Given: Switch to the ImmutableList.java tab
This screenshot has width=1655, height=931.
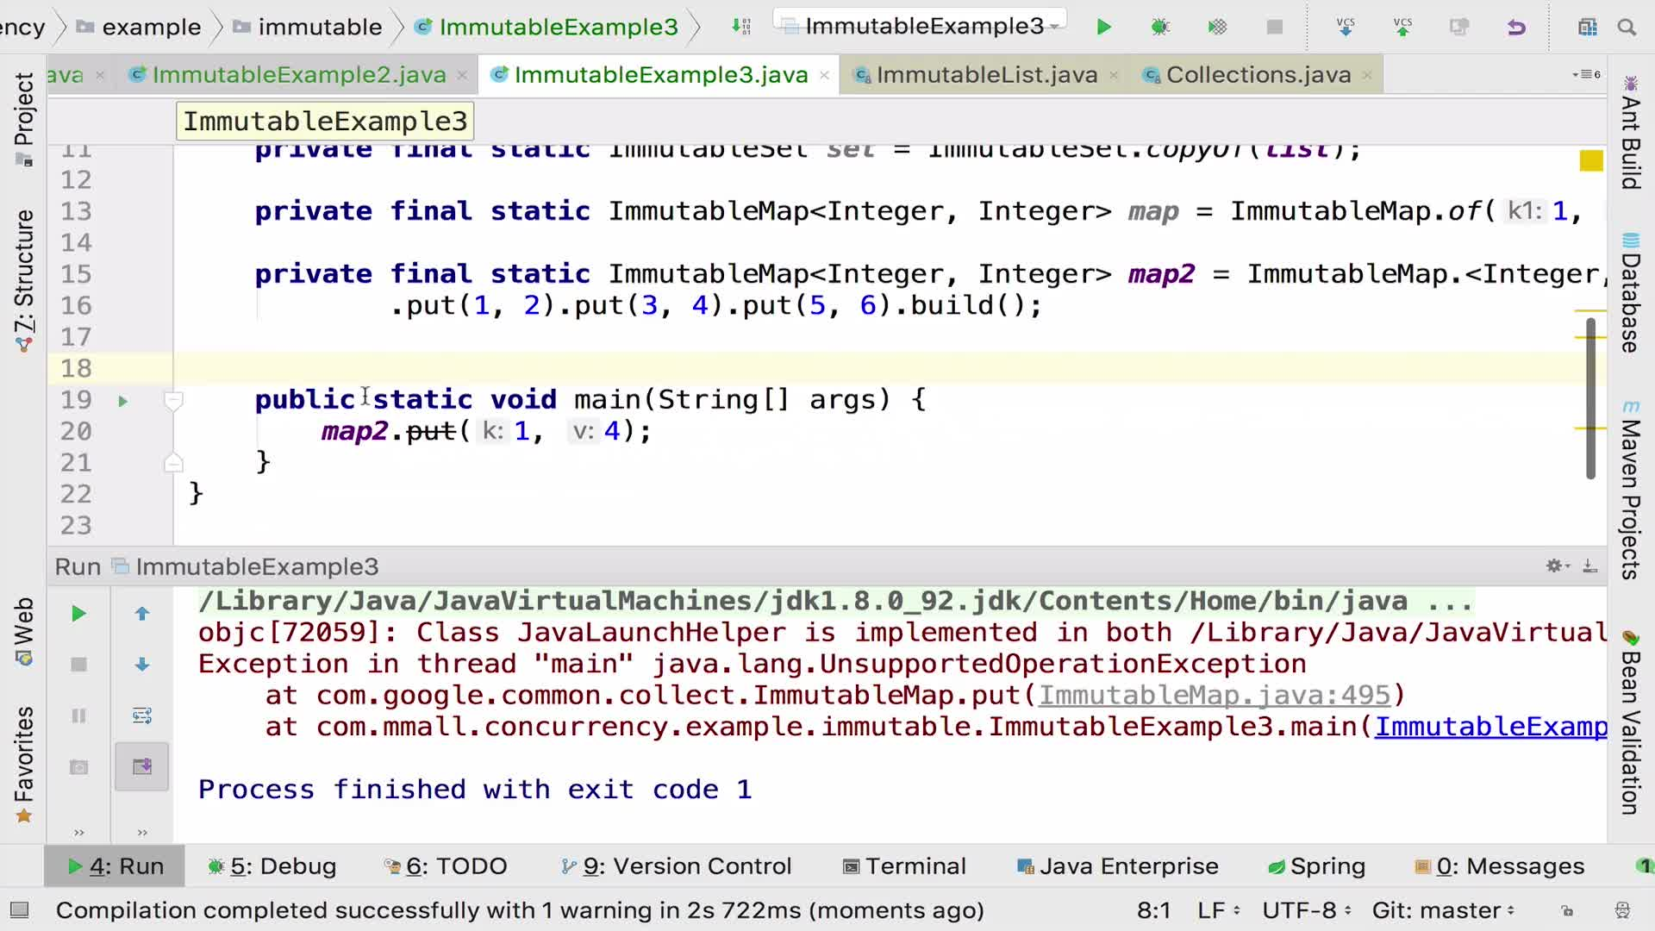Looking at the screenshot, I should (x=985, y=75).
